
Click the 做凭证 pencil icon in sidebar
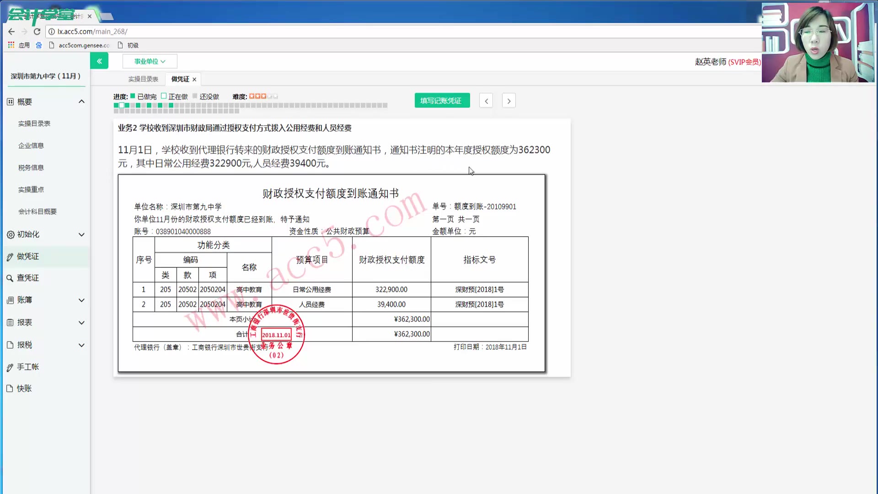[x=10, y=257]
